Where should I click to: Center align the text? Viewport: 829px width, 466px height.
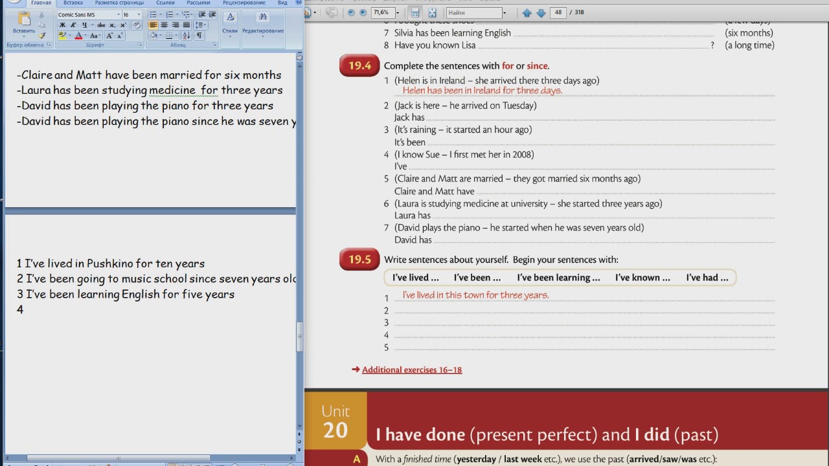click(x=165, y=25)
